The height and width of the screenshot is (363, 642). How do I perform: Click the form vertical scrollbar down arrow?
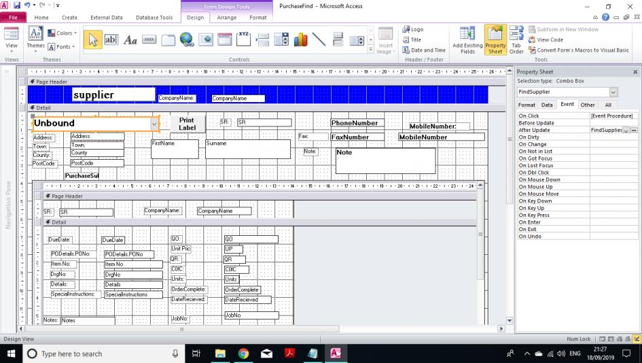point(510,321)
